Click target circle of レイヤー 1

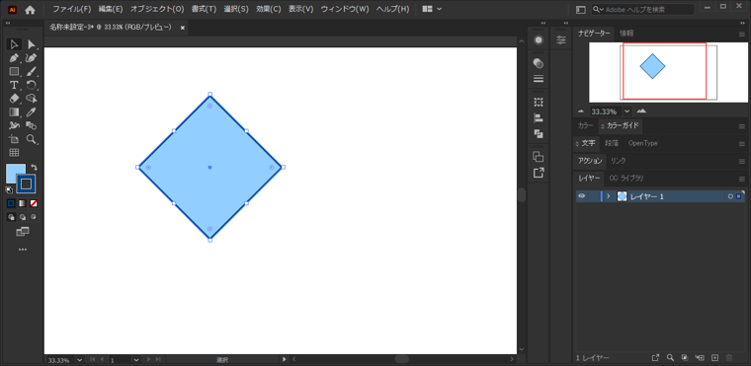[730, 196]
